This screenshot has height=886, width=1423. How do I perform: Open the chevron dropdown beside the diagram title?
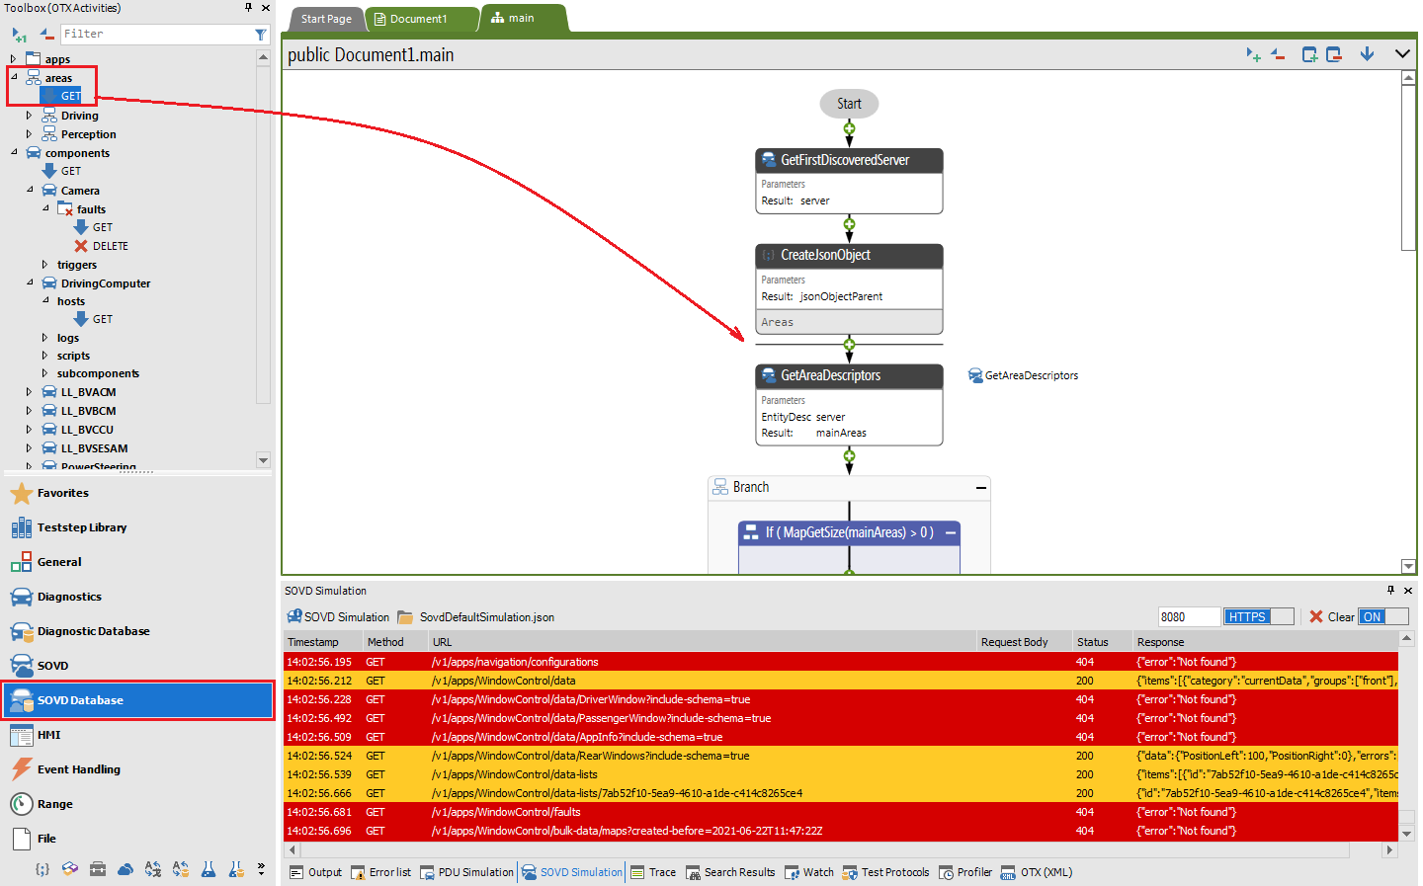pyautogui.click(x=1402, y=54)
